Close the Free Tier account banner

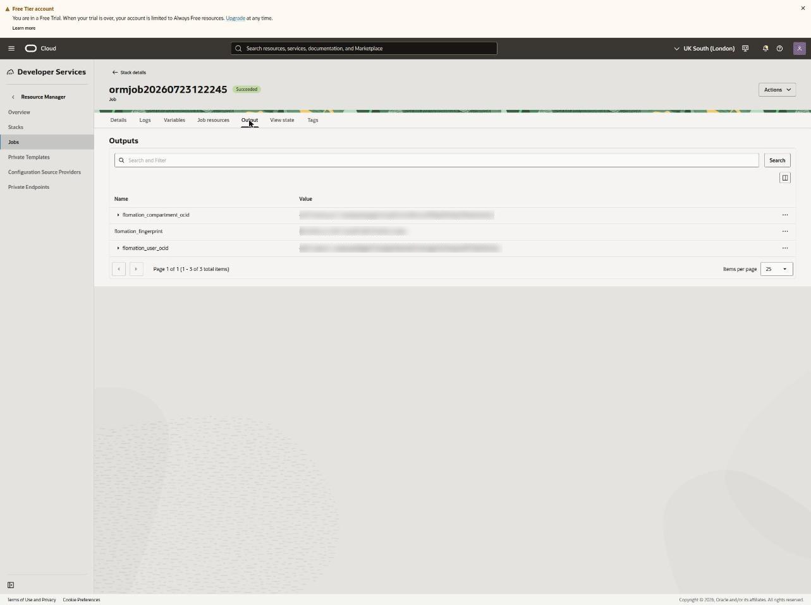tap(803, 8)
